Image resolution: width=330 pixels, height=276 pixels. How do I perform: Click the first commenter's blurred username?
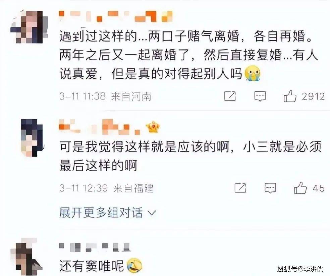pos(116,16)
